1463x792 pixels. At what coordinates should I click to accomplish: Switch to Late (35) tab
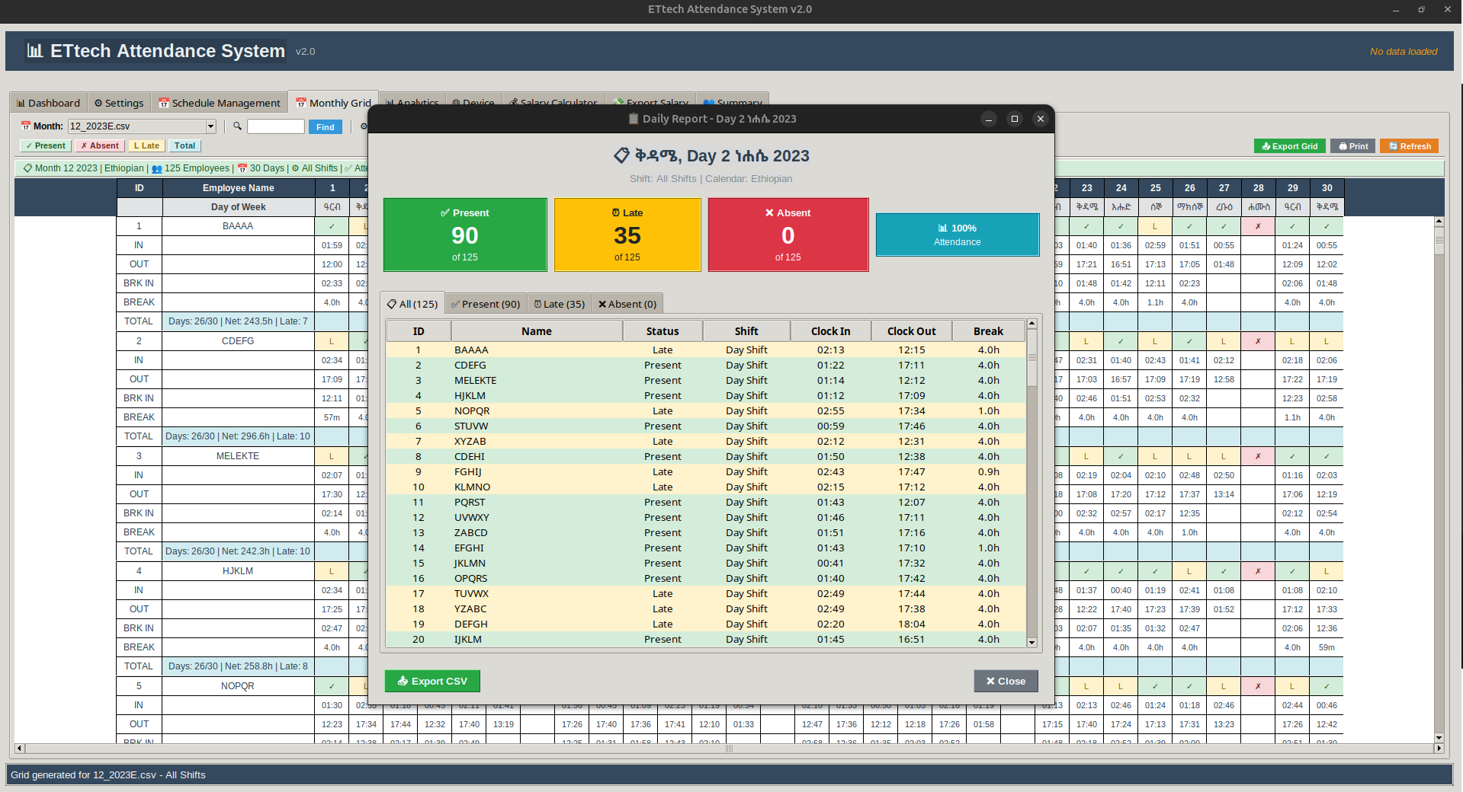coord(560,304)
